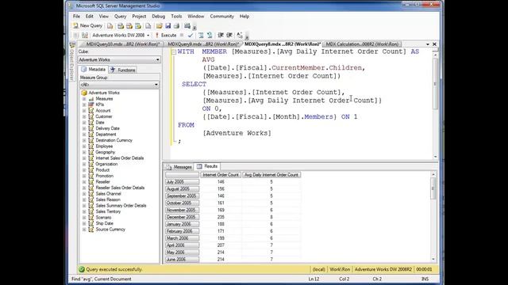
Task: Click the Internet Order Count column header
Action: 221,175
